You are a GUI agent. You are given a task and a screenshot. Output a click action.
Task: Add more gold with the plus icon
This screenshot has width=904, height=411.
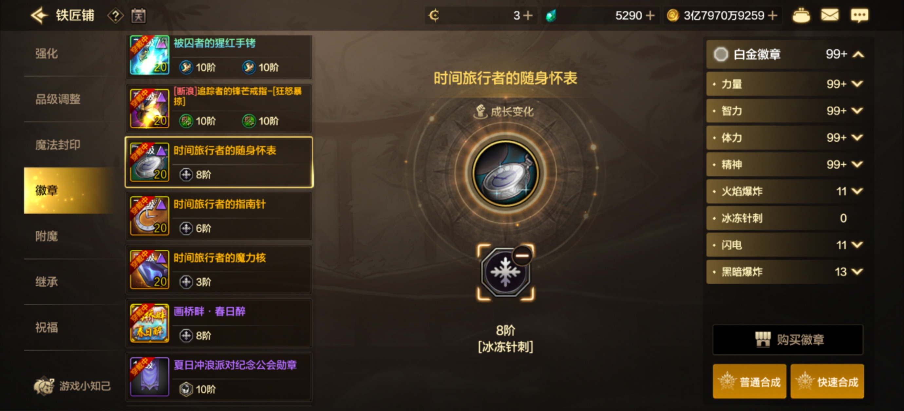(772, 15)
